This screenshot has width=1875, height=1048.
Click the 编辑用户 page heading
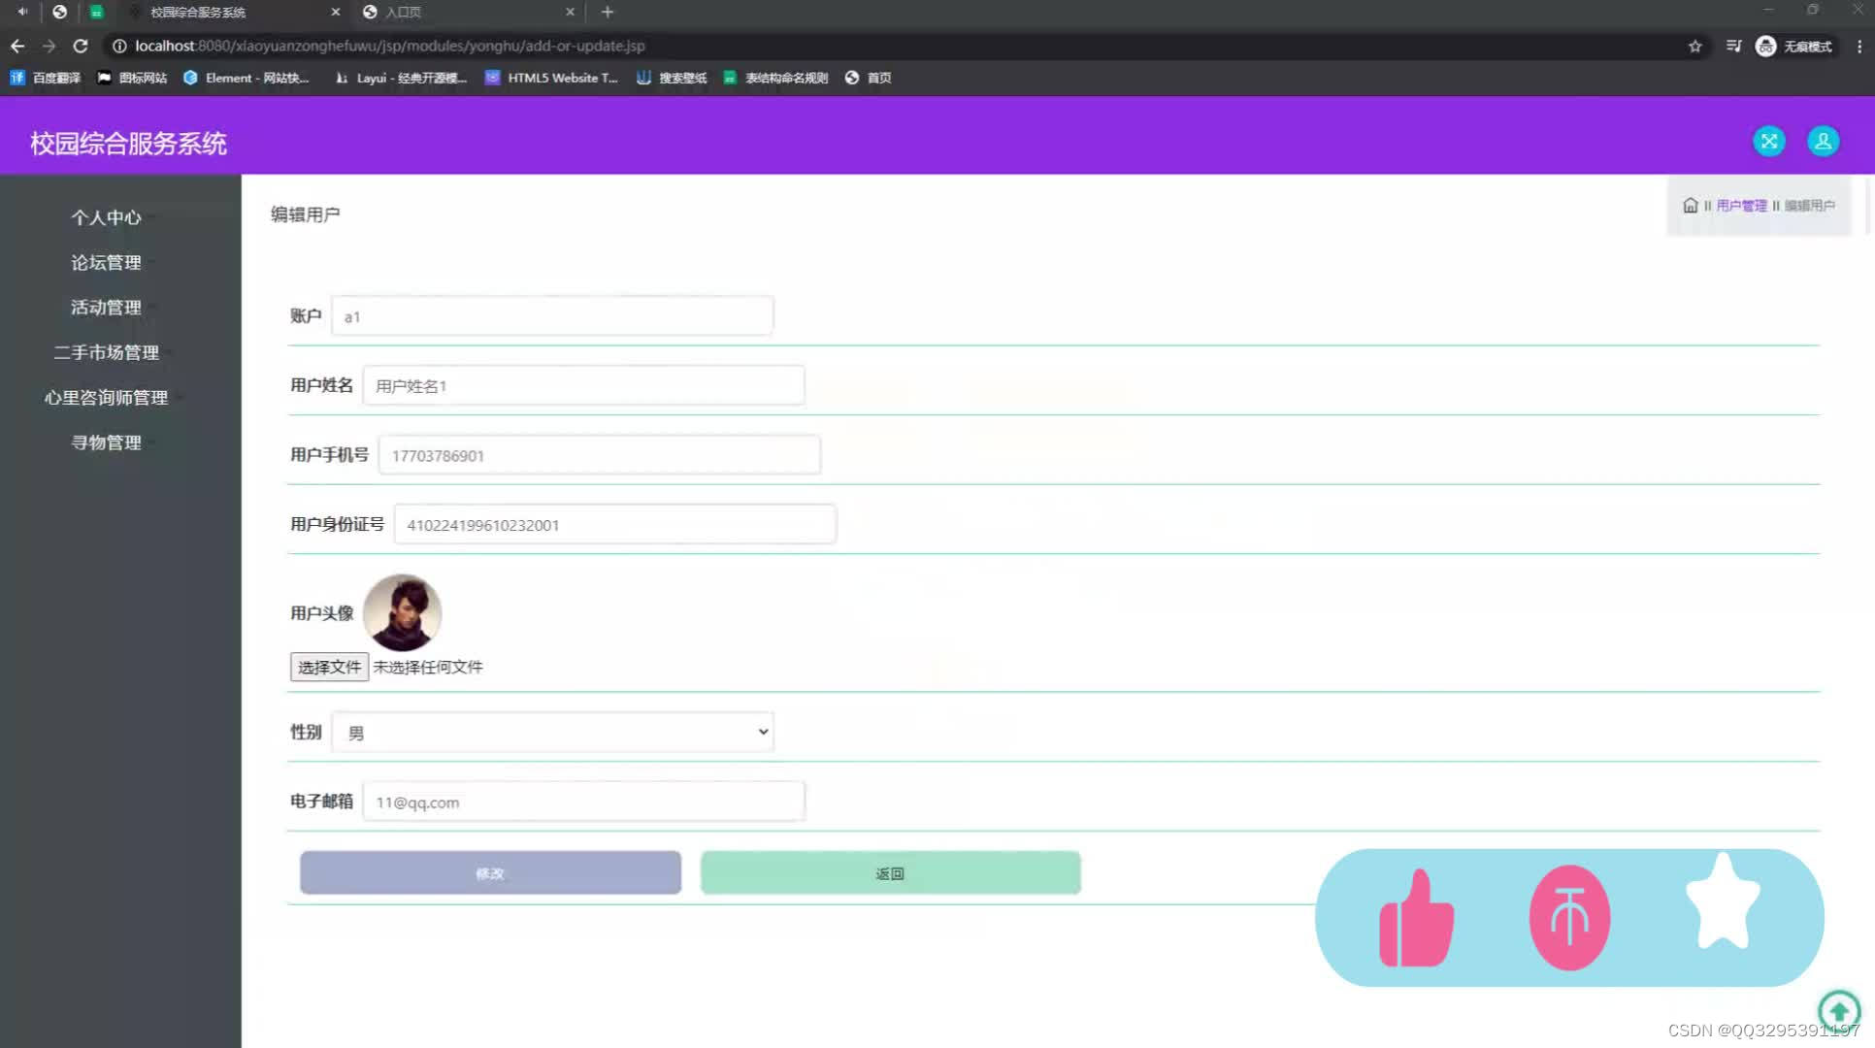click(x=305, y=214)
